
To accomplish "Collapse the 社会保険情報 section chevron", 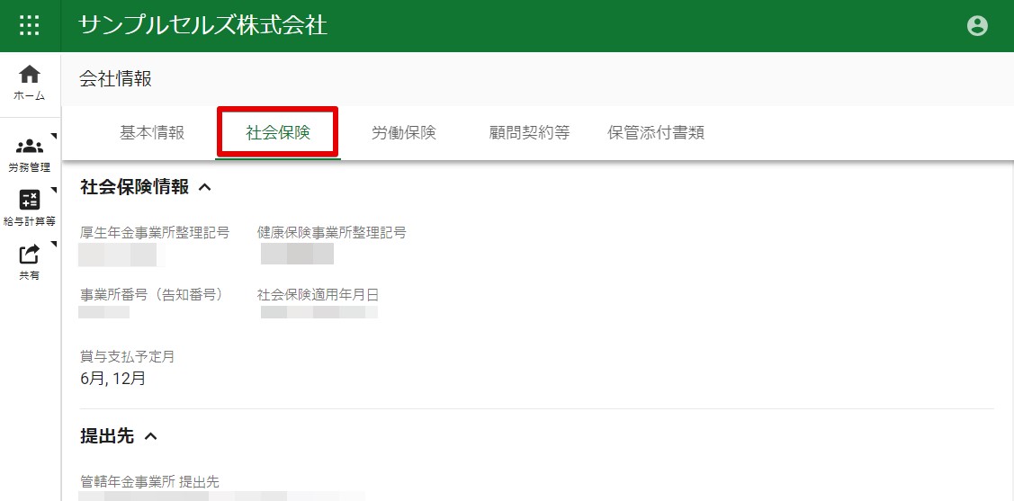I will [205, 187].
